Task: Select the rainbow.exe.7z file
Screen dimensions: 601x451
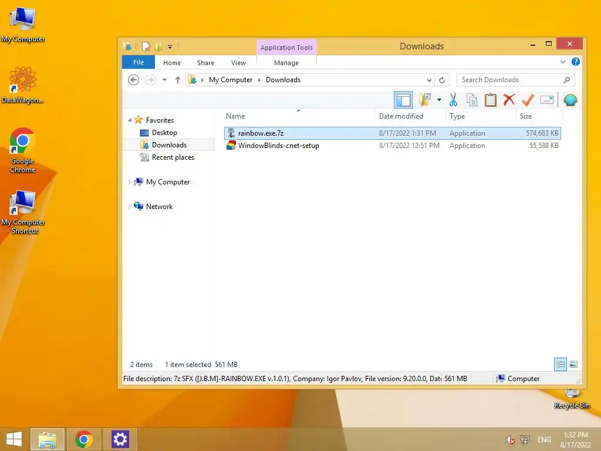Action: point(392,133)
